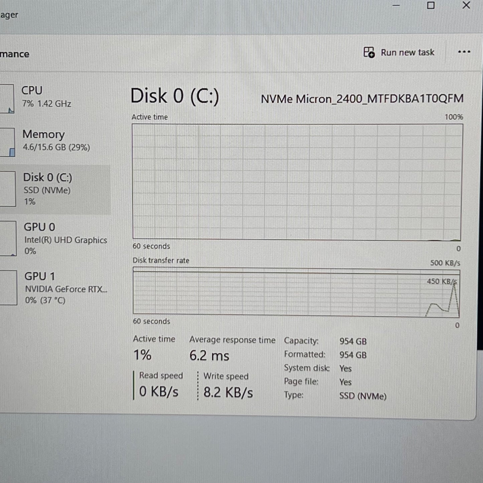This screenshot has width=483, height=483.
Task: Select GPU 0 Intel UHD Graphics entry
Action: click(x=55, y=238)
